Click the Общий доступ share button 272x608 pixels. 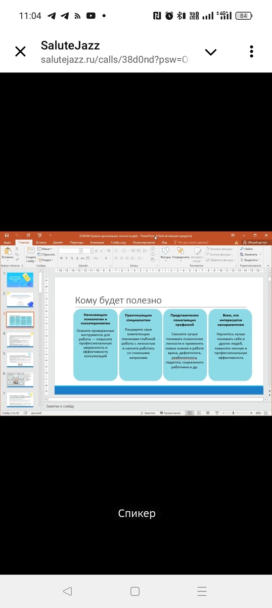[x=255, y=243]
